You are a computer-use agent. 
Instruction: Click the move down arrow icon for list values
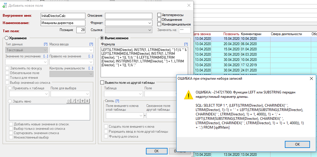point(87,101)
